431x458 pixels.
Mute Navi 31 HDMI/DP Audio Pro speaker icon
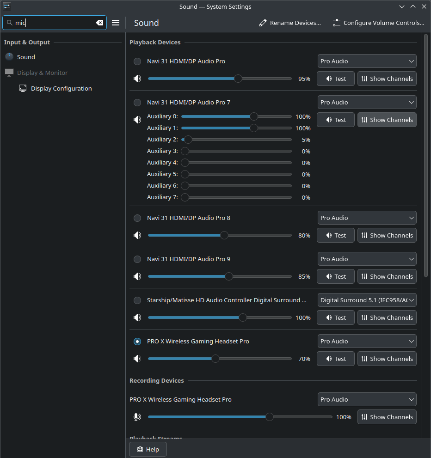pos(137,79)
